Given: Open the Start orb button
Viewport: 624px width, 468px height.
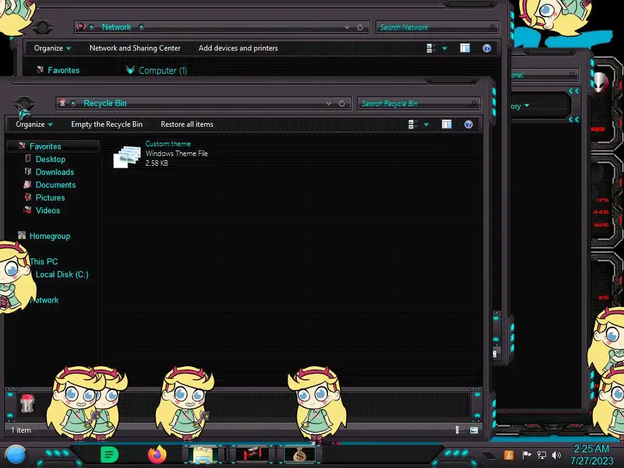Looking at the screenshot, I should 16,455.
